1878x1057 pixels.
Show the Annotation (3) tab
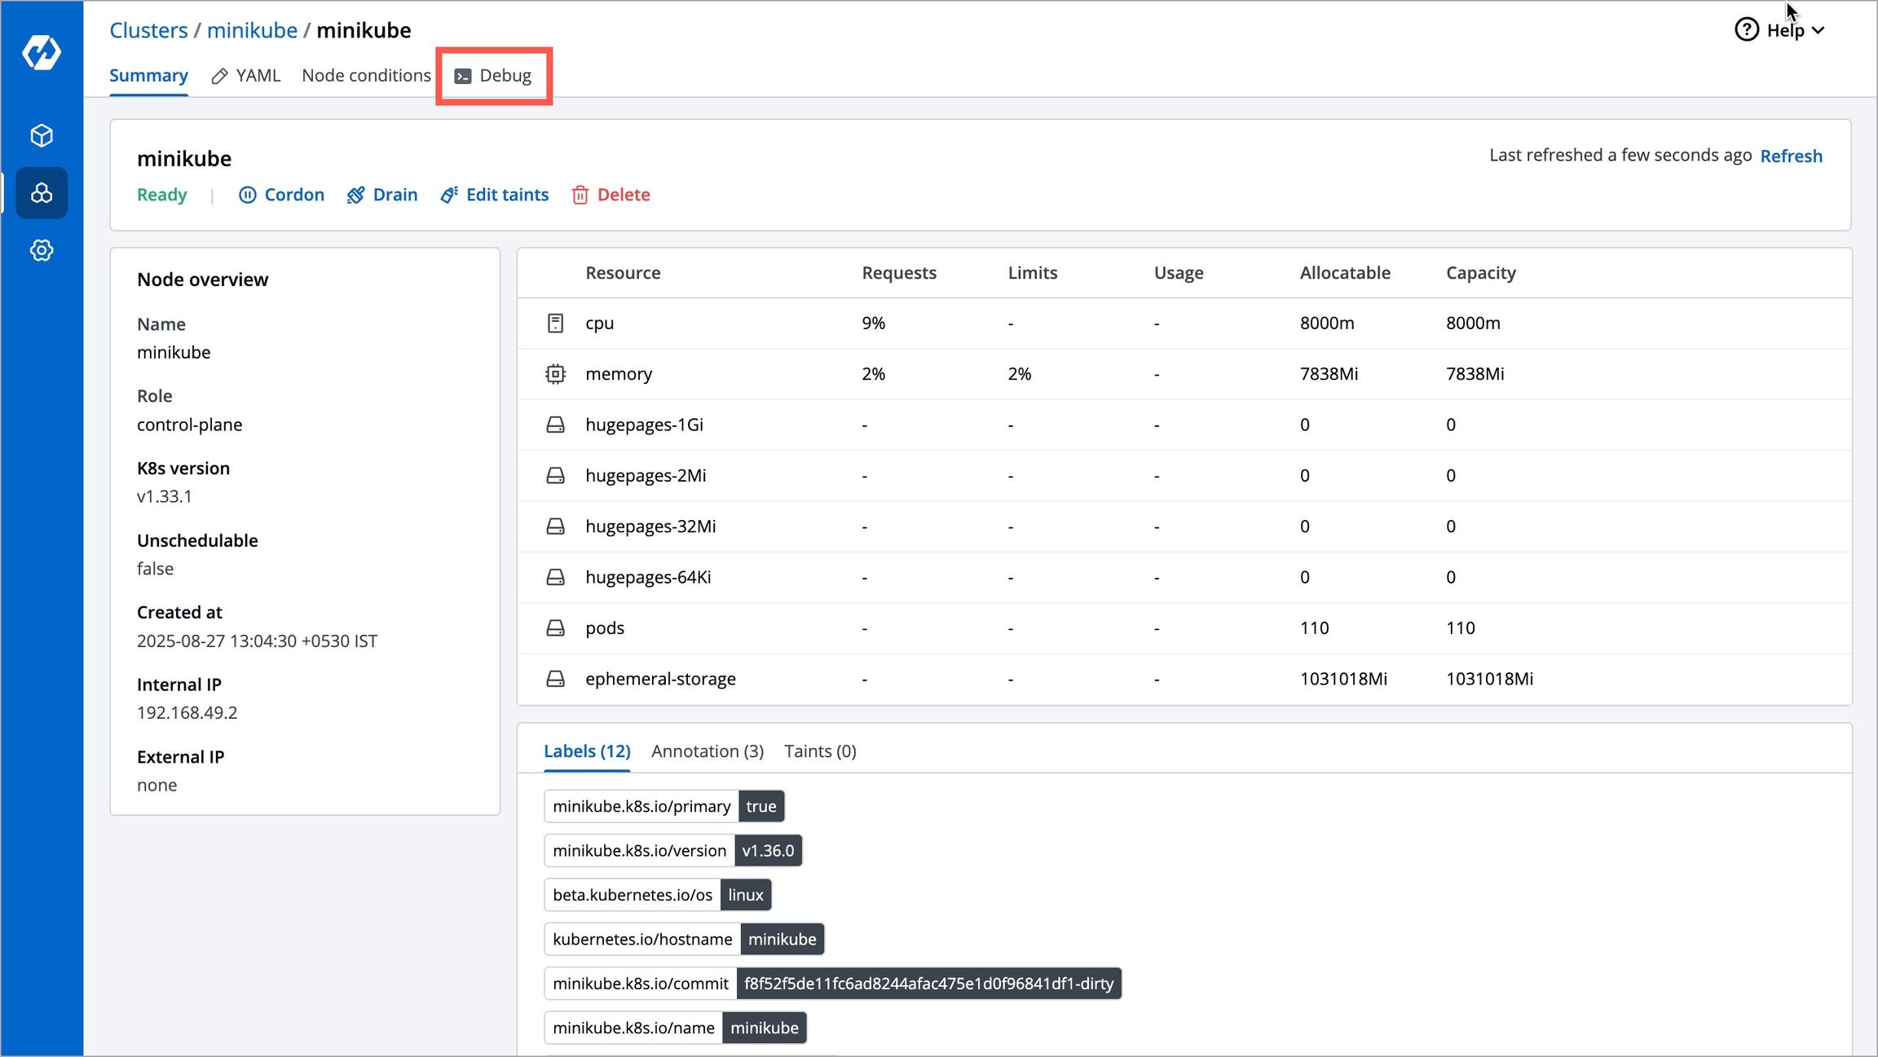click(x=707, y=751)
